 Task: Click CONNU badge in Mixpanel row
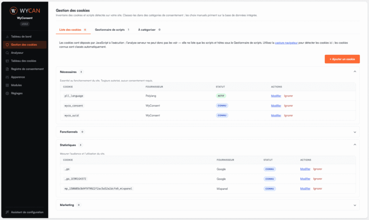[x=270, y=189]
